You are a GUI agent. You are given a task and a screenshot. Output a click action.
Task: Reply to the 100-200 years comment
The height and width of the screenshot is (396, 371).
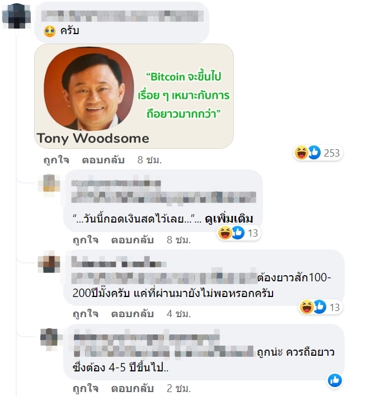pos(133,314)
